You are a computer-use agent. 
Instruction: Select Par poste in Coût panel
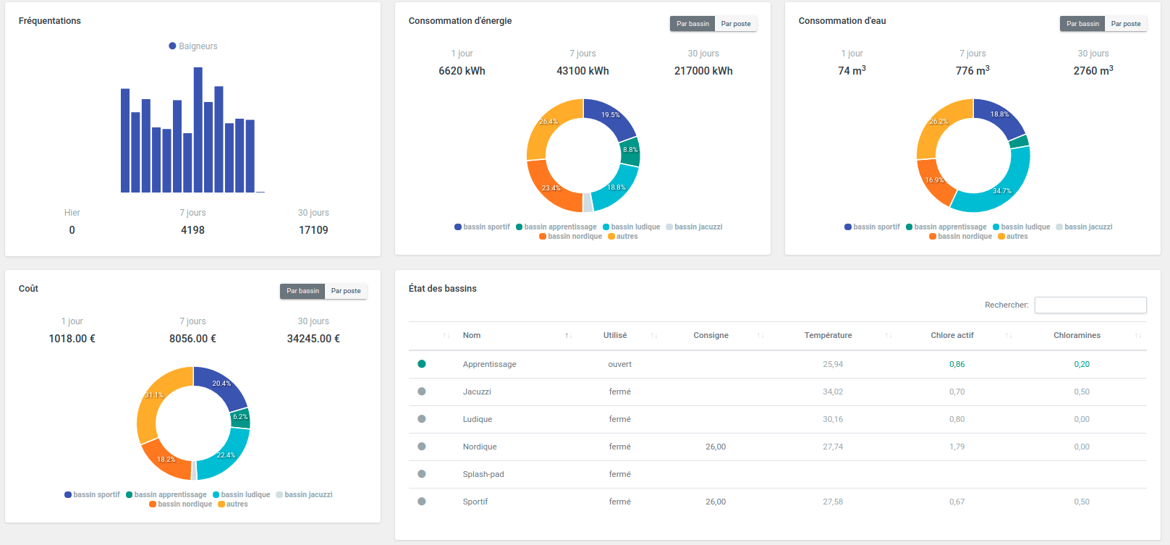click(346, 291)
